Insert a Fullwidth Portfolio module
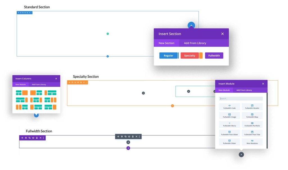 252,124
